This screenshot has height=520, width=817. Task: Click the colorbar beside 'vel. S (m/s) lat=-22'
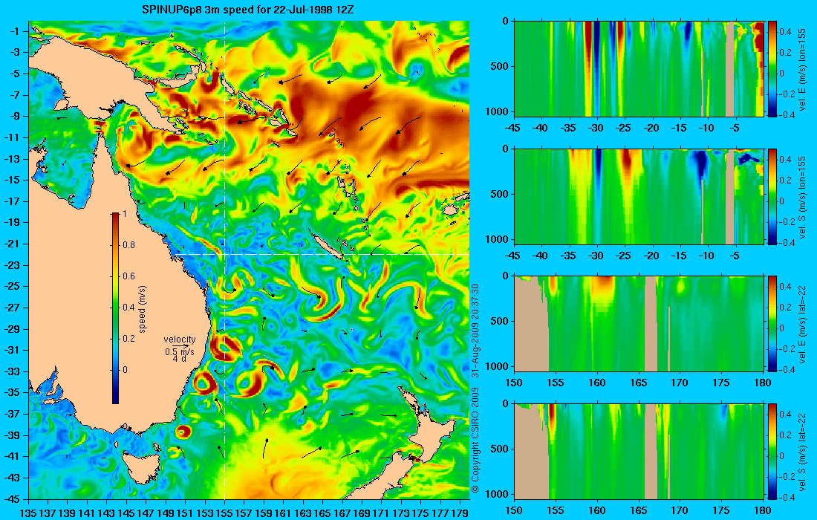tap(772, 451)
